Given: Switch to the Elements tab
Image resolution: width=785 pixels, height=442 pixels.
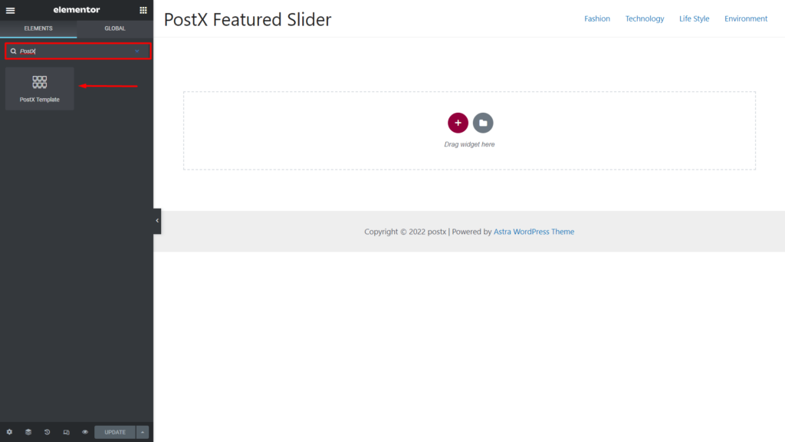Looking at the screenshot, I should click(38, 28).
